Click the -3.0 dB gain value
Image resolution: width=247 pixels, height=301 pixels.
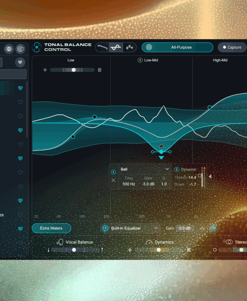[148, 184]
